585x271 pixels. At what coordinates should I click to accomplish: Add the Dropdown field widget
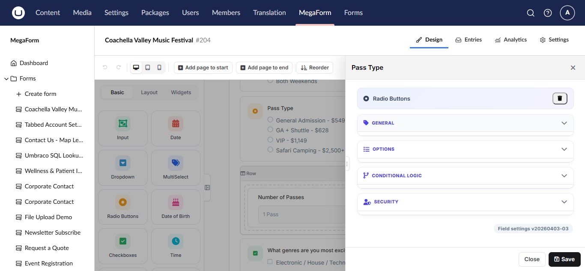(123, 168)
